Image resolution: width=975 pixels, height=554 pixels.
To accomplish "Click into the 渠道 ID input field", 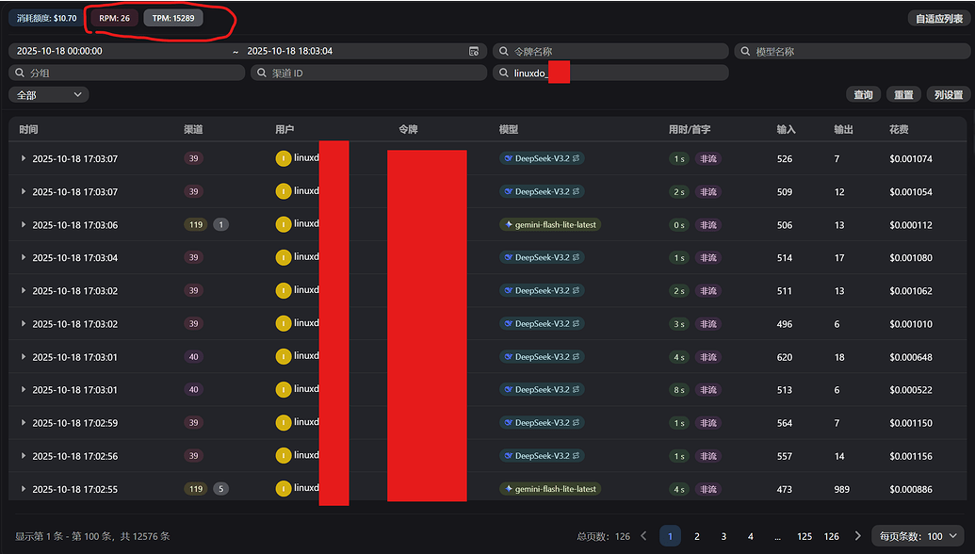I will tap(368, 73).
